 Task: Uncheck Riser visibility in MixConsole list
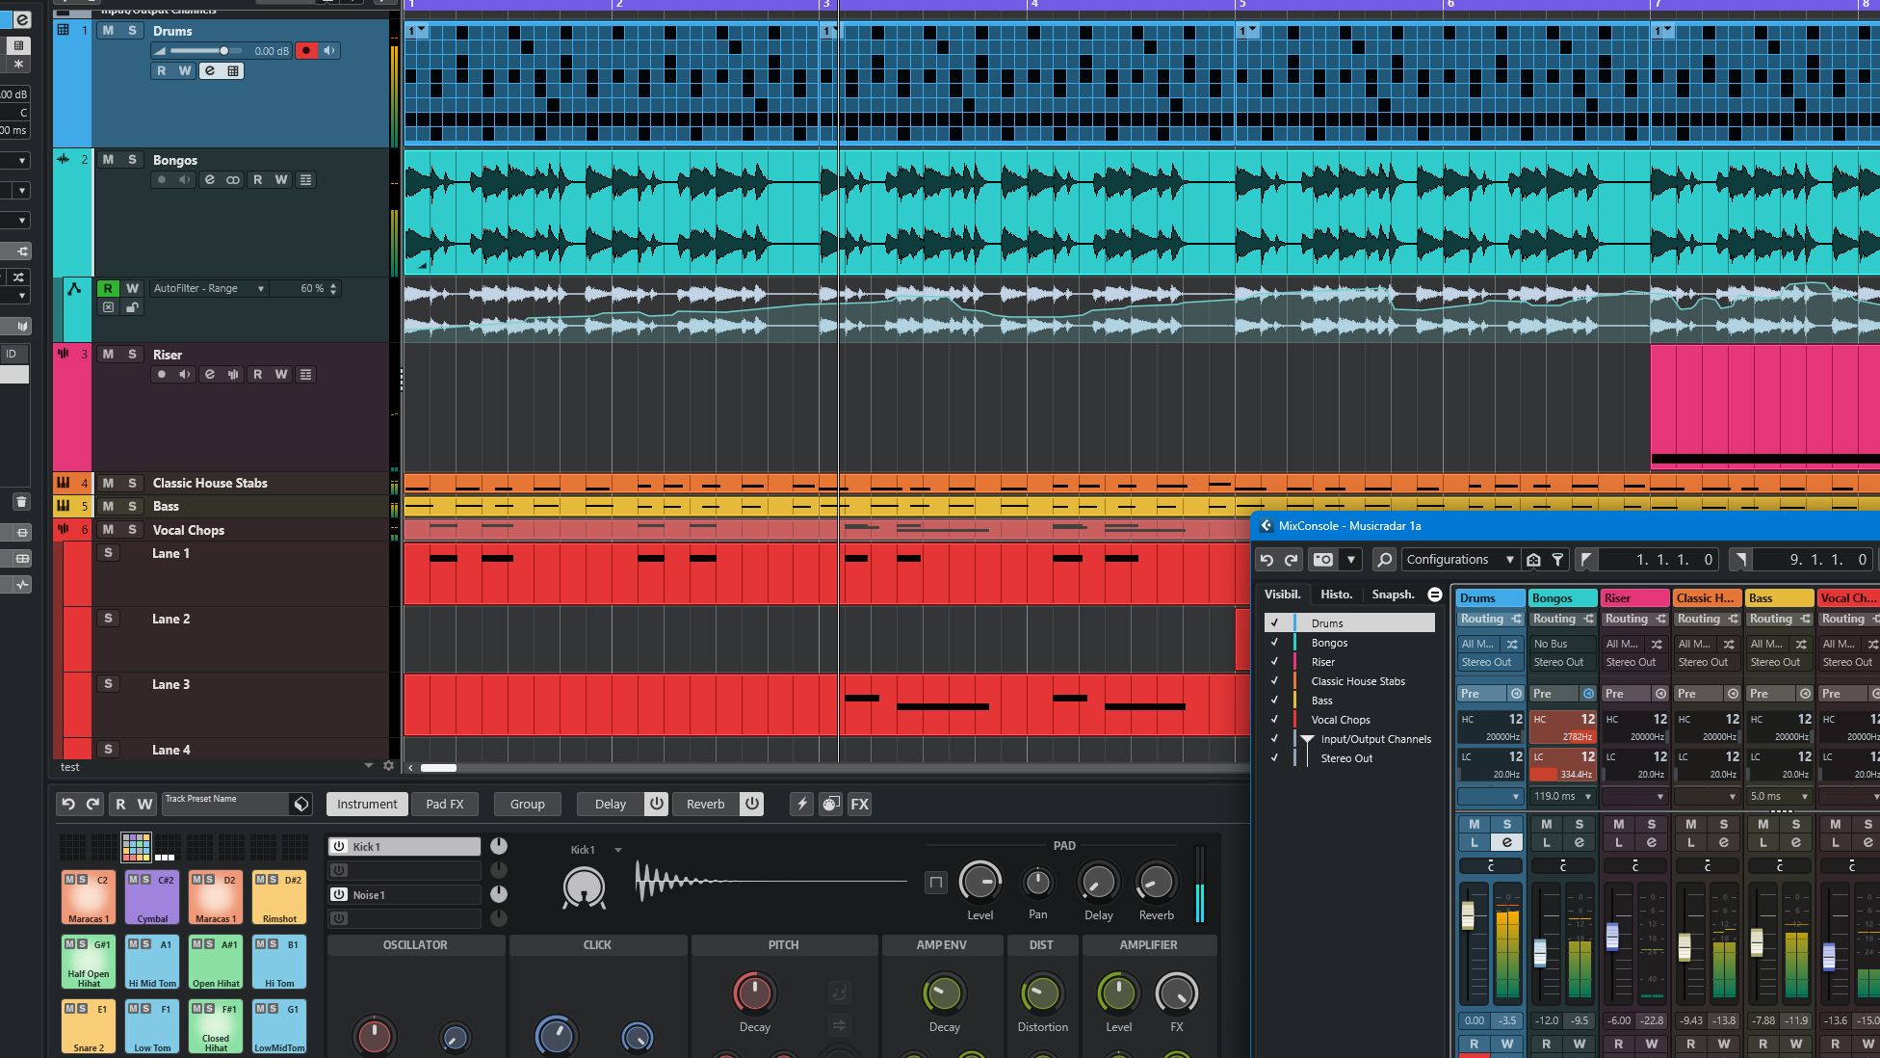click(x=1274, y=662)
